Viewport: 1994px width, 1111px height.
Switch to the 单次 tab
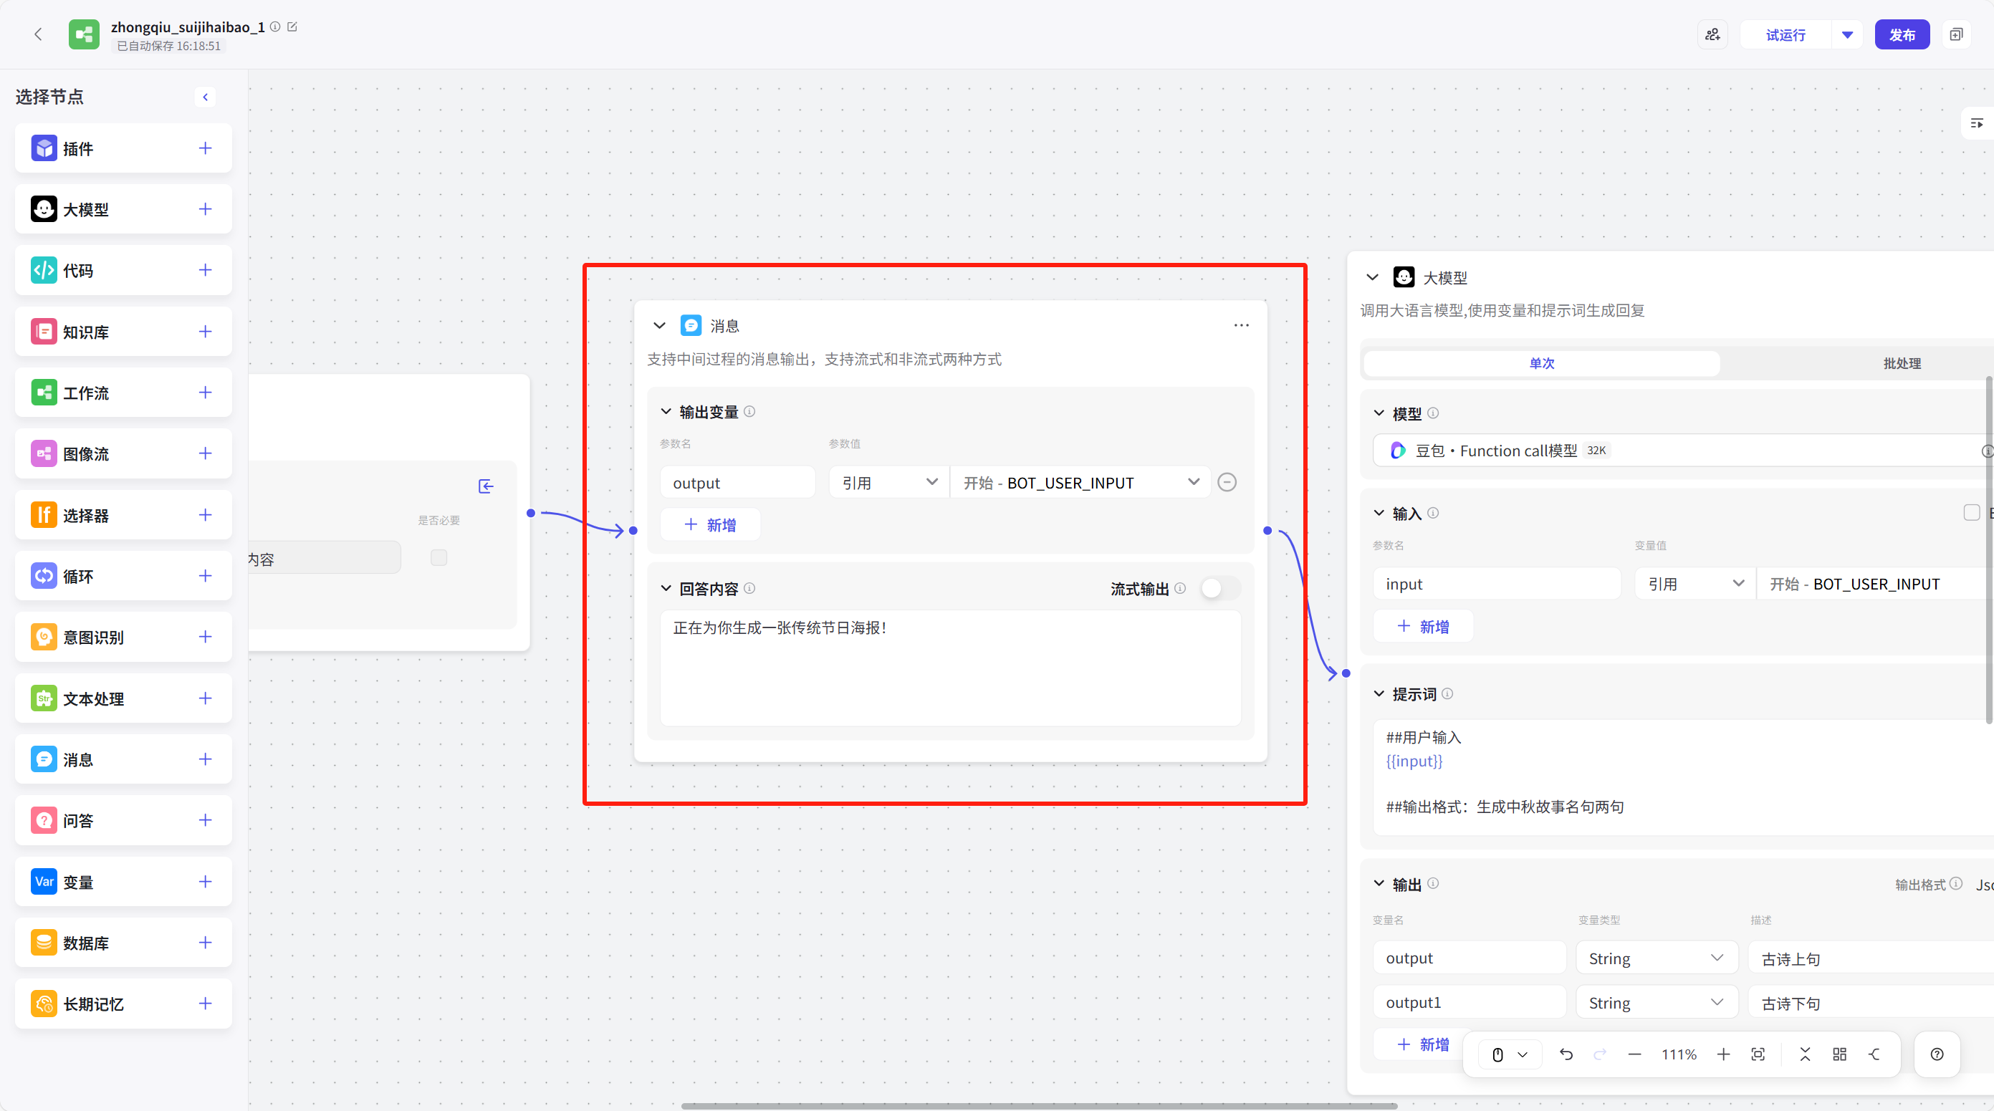1541,364
